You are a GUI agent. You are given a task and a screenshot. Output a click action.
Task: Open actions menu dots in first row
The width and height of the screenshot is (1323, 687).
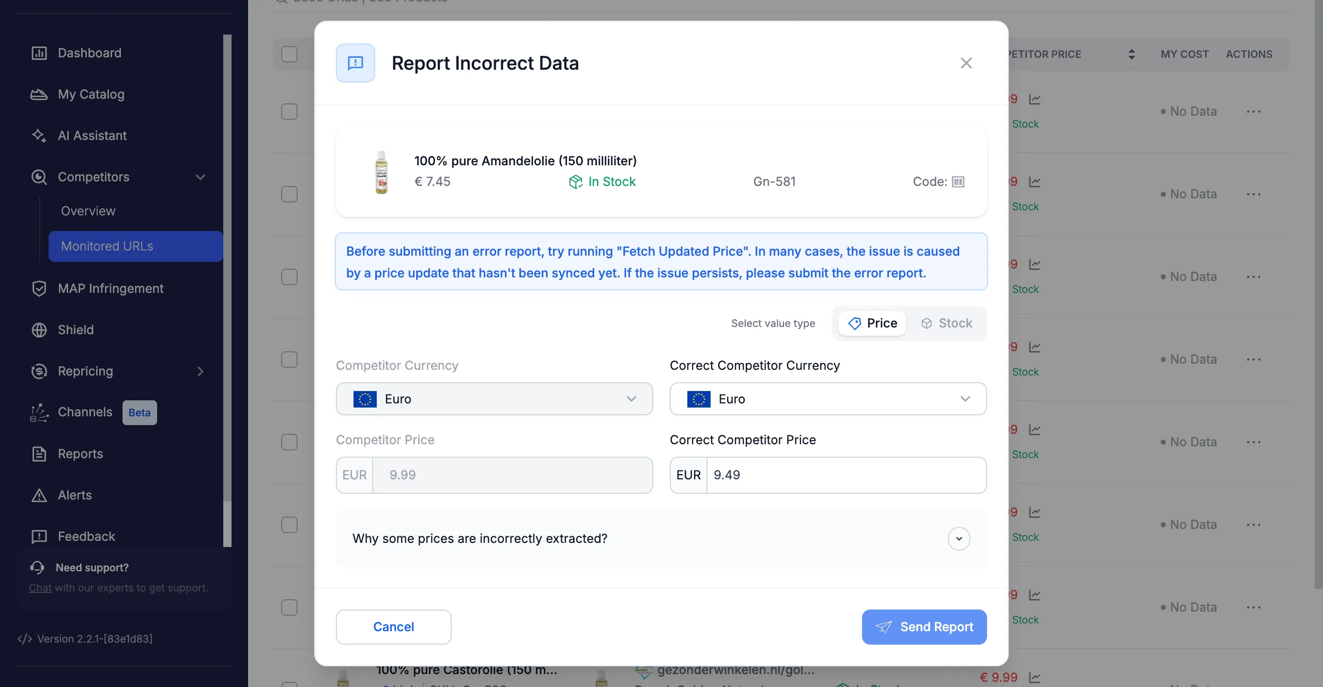pyautogui.click(x=1254, y=112)
